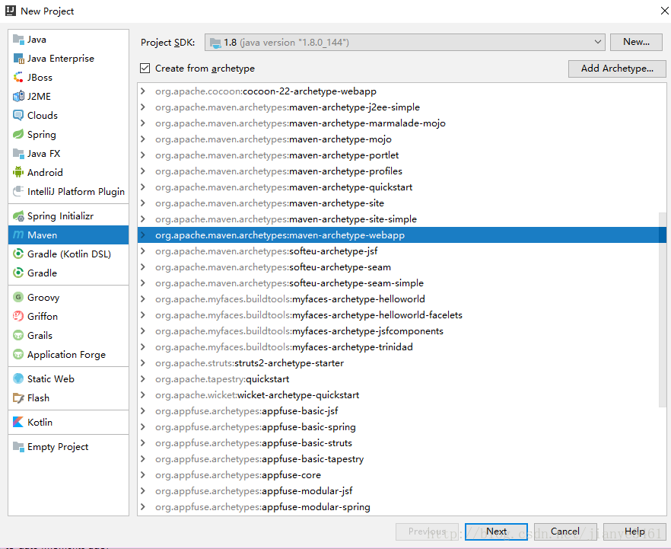Select maven-archetype-site-simple row

click(402, 219)
